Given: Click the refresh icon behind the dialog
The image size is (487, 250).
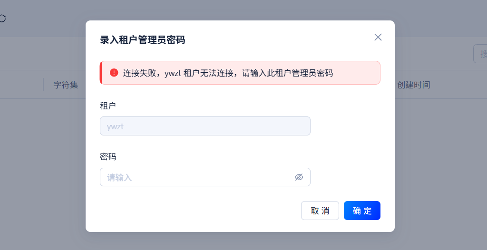Looking at the screenshot, I should coord(2,19).
